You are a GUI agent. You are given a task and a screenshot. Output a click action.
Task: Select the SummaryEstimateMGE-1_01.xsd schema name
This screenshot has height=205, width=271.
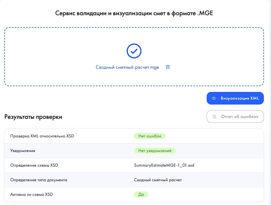(164, 165)
